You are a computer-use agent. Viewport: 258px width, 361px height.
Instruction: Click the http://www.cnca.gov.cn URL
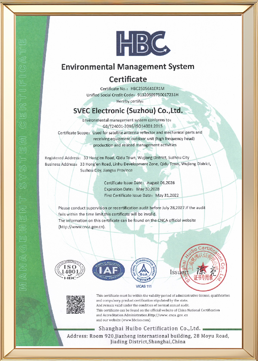coord(82,227)
